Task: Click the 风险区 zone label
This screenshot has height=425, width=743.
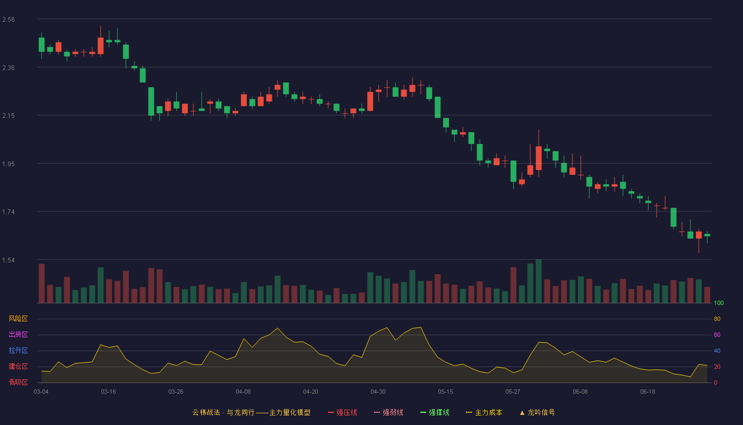Action: [18, 319]
